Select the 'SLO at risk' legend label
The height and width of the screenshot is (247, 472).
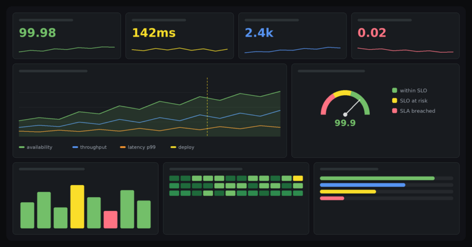pyautogui.click(x=414, y=101)
